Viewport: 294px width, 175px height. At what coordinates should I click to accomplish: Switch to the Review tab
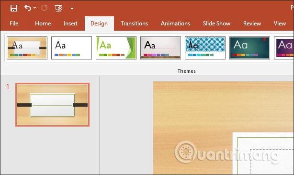252,23
